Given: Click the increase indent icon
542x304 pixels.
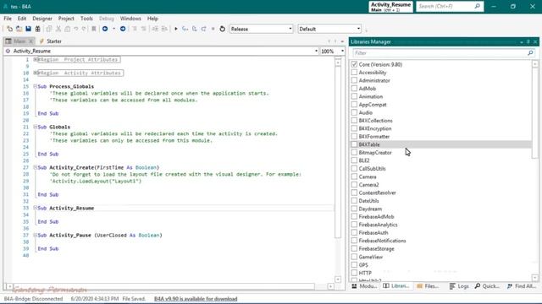Looking at the screenshot, I should click(x=143, y=29).
